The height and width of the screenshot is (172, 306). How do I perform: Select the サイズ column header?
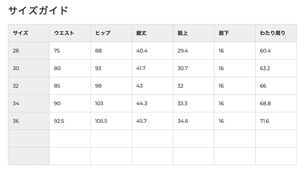[x=29, y=33]
